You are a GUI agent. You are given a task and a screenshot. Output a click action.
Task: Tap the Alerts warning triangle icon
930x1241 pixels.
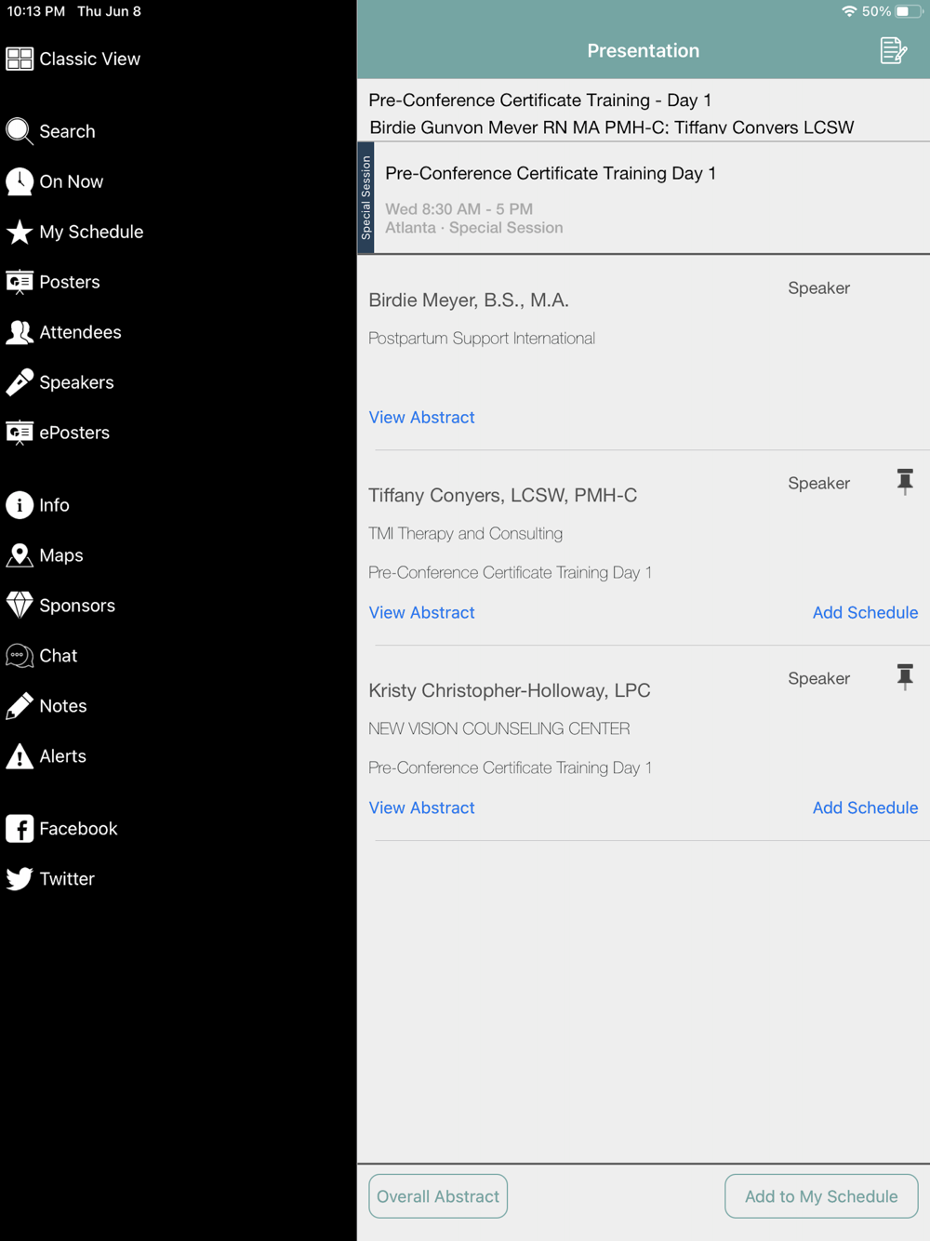click(20, 756)
